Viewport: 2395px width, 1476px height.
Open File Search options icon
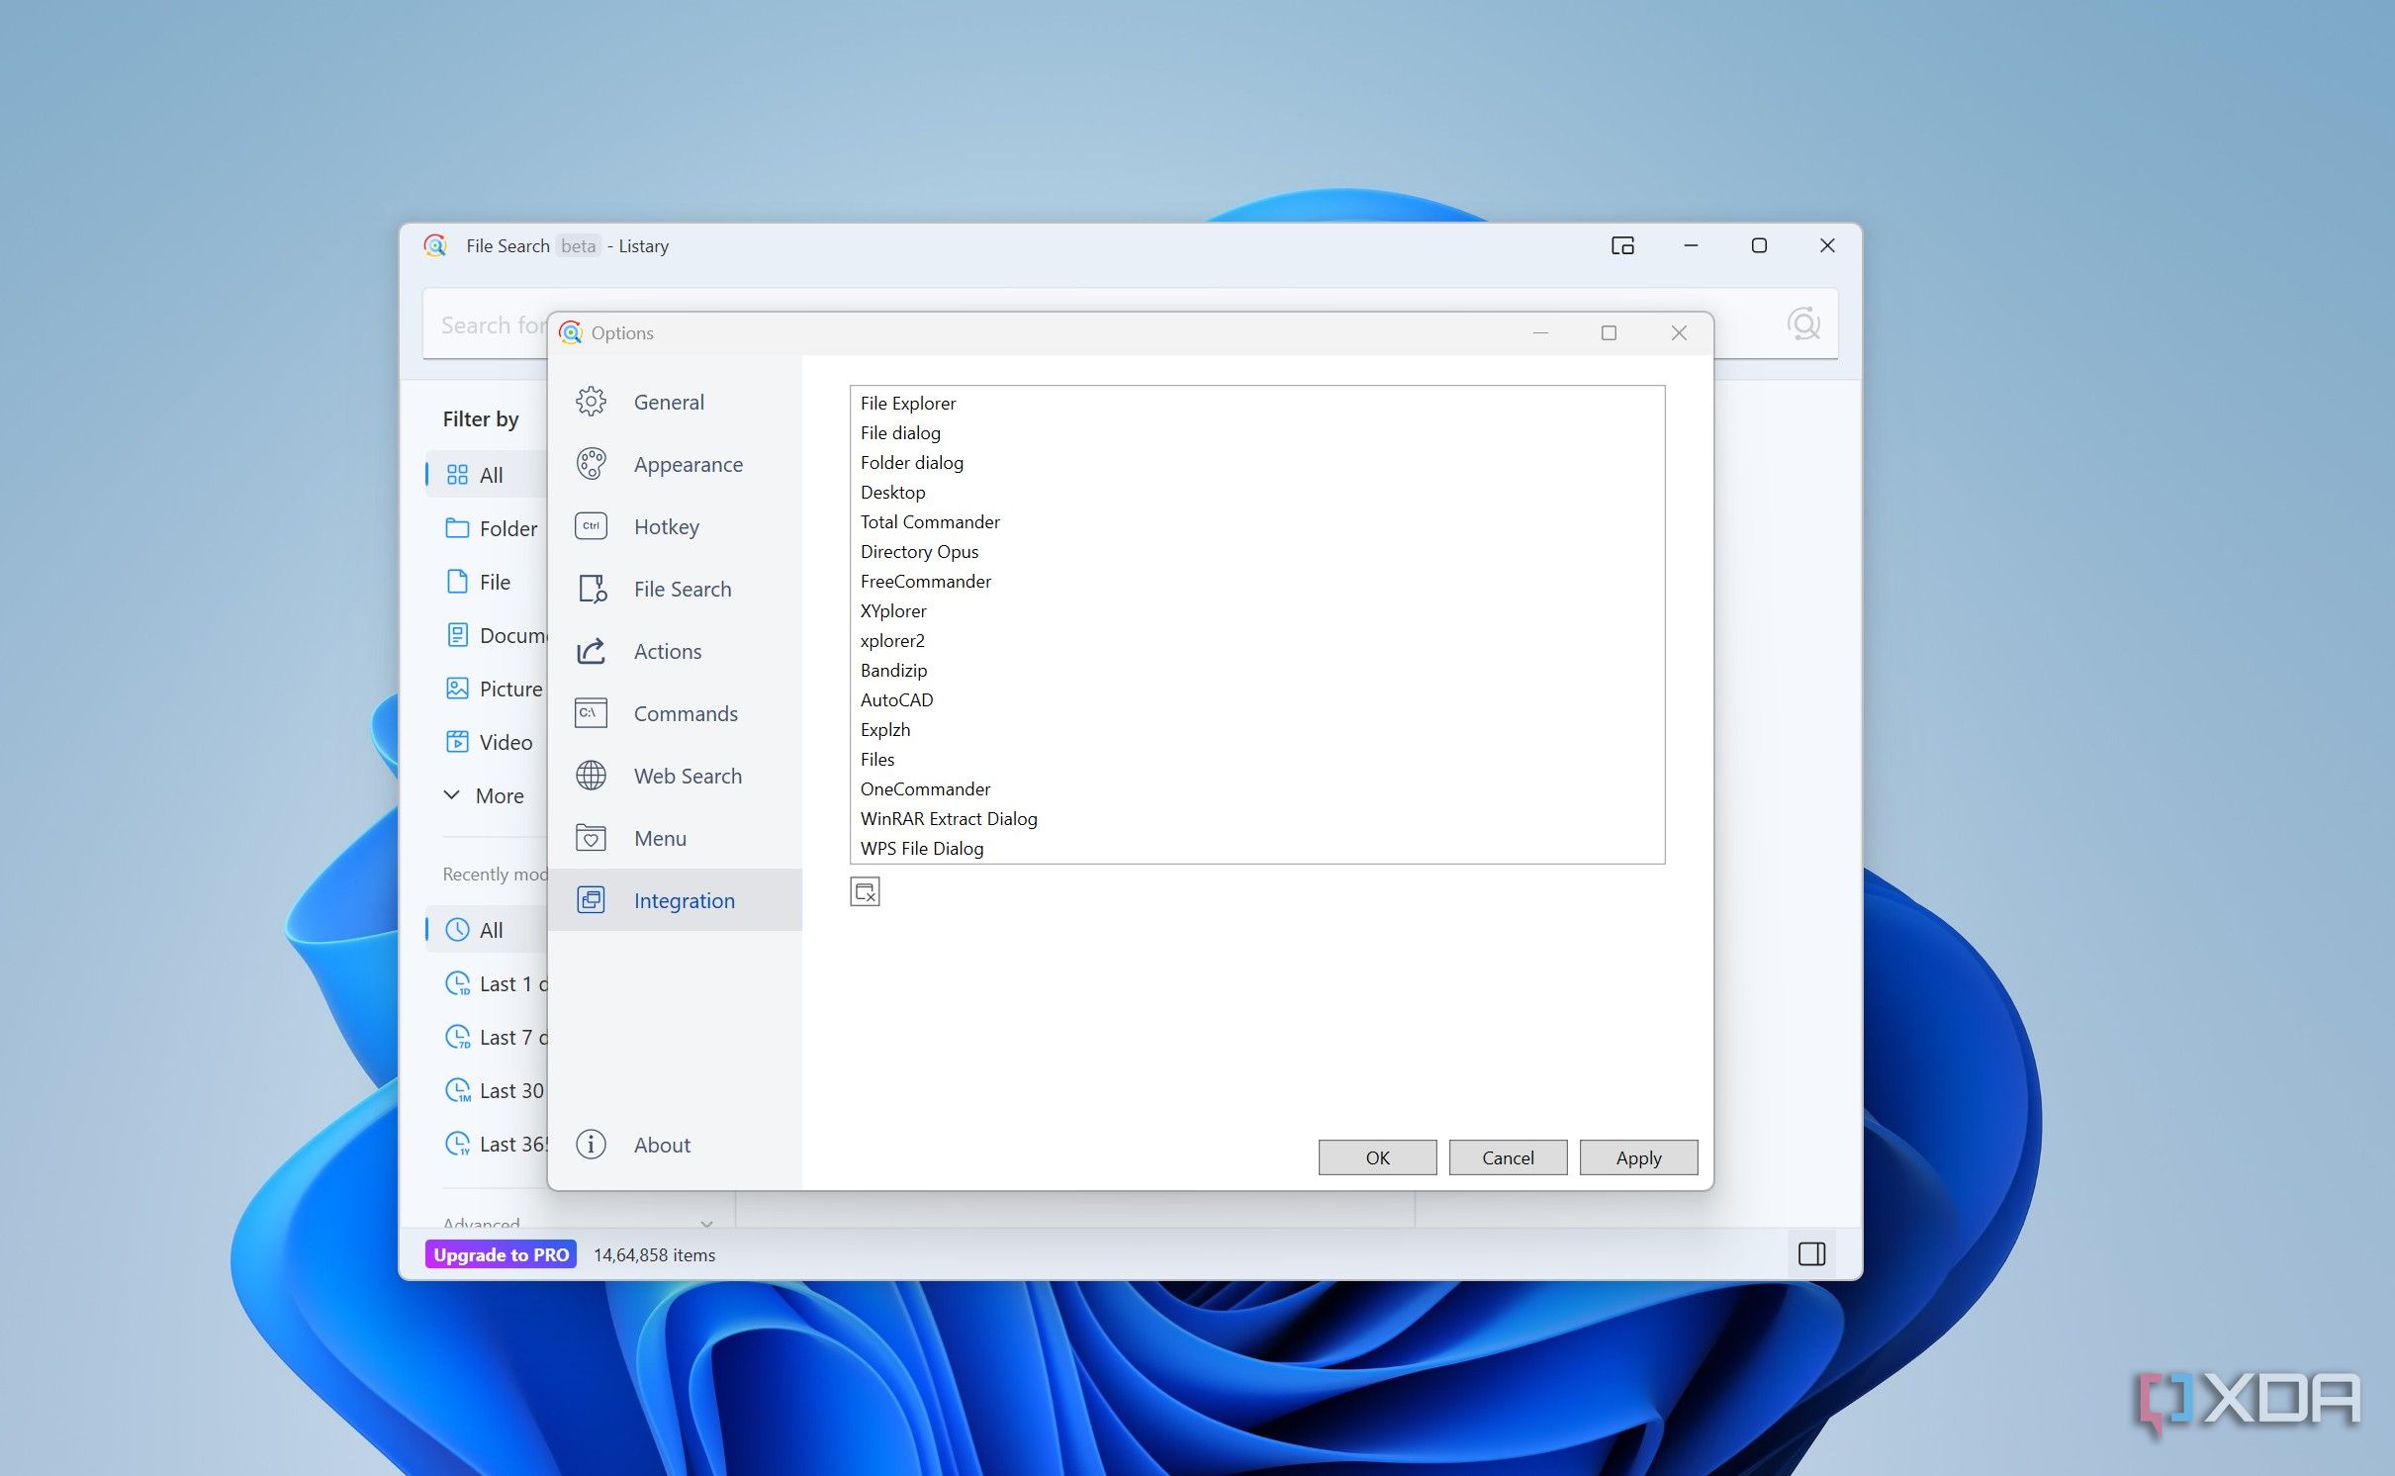coord(592,589)
